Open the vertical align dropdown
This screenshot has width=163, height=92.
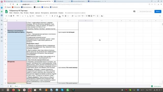[76, 16]
